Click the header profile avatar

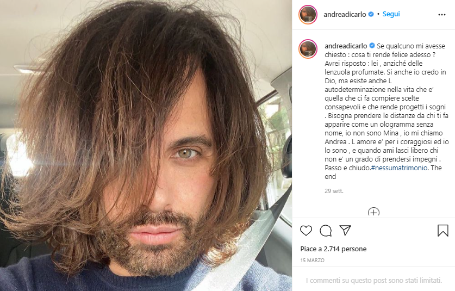[308, 15]
